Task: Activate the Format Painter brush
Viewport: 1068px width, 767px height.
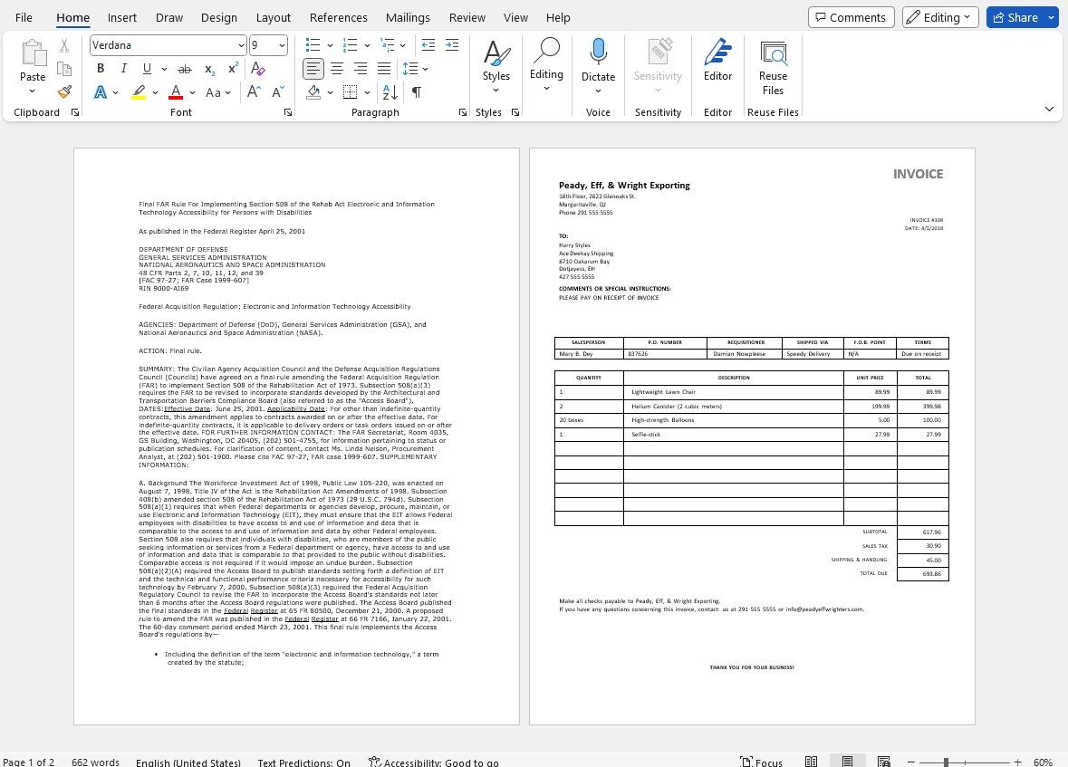Action: [x=64, y=92]
